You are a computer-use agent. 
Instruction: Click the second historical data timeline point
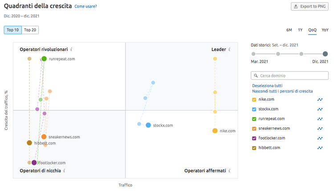point(278,54)
